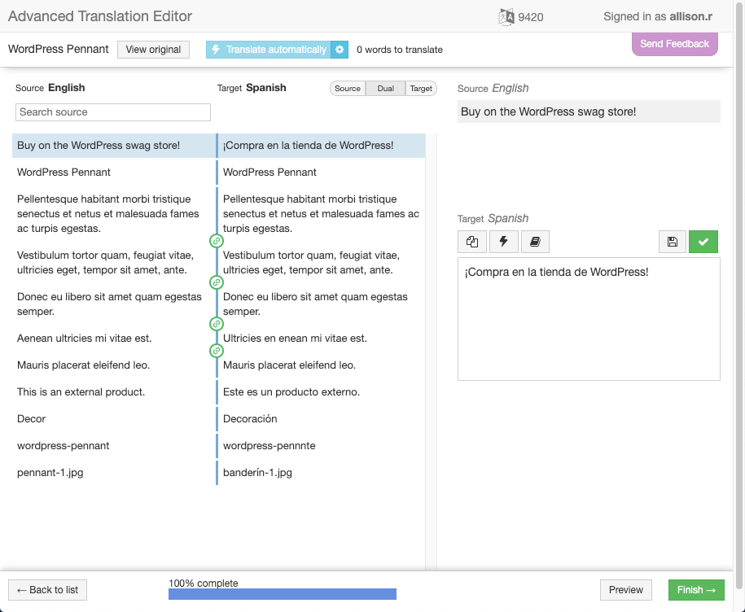Confirm translation with green checkmark button
The image size is (745, 612).
(703, 242)
